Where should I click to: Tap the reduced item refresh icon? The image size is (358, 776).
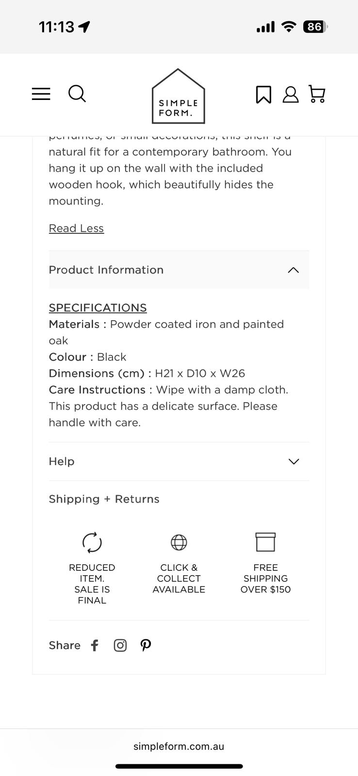coord(92,542)
